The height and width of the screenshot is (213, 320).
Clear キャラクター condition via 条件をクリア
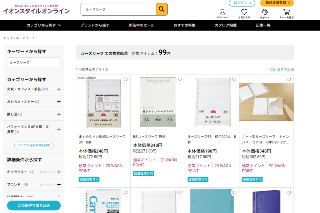click(x=47, y=172)
